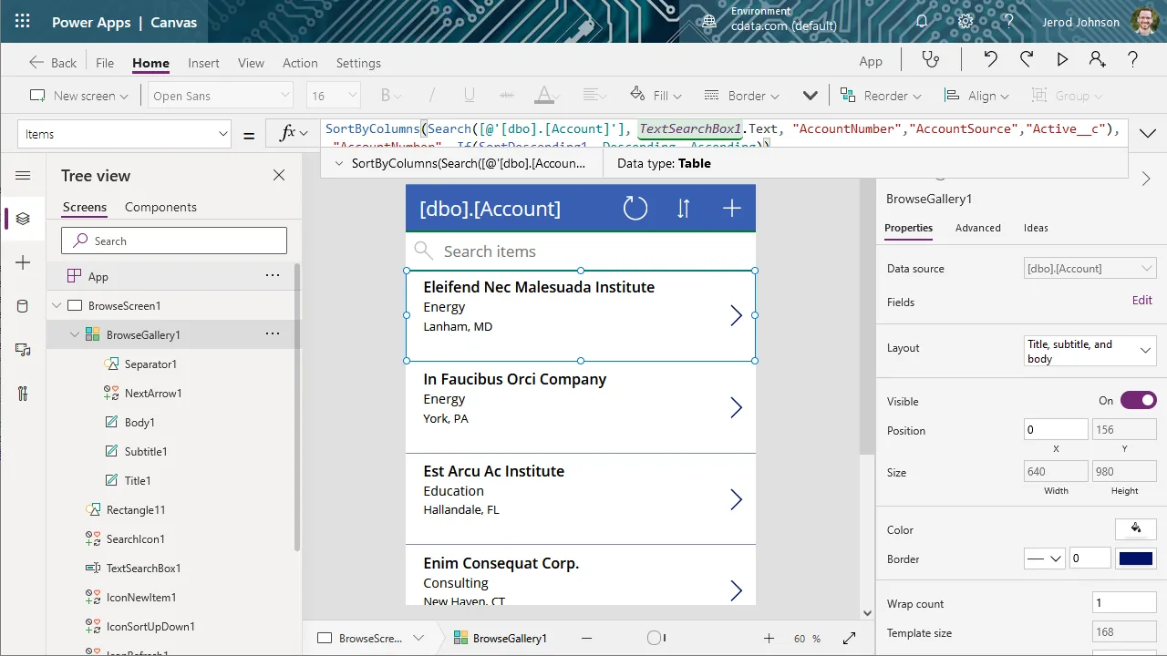Add a new item via the gallery plus icon
Screen dimensions: 1167x656
click(732, 209)
